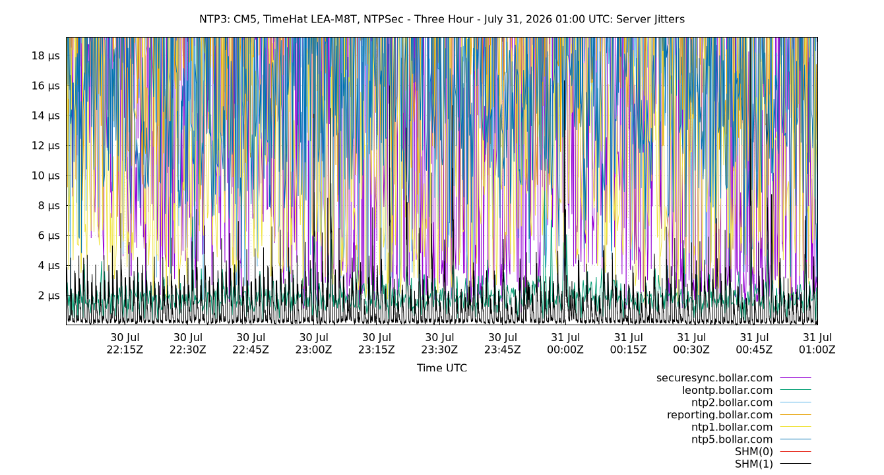Click the 4 µs y-axis label
The image size is (884, 475).
pyautogui.click(x=49, y=265)
